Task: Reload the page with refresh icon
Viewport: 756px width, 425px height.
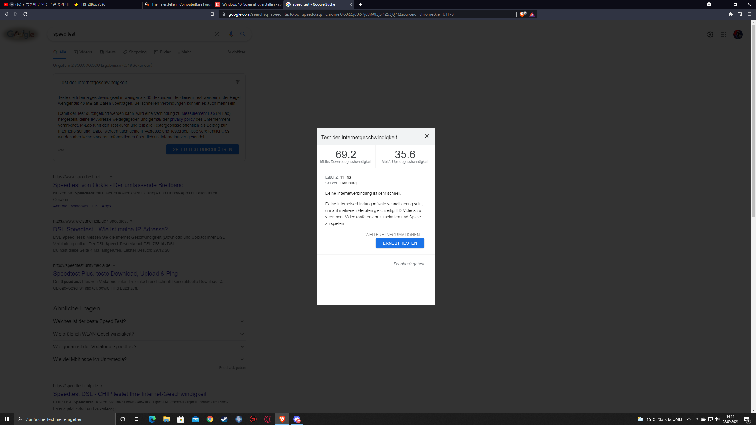Action: (x=25, y=14)
